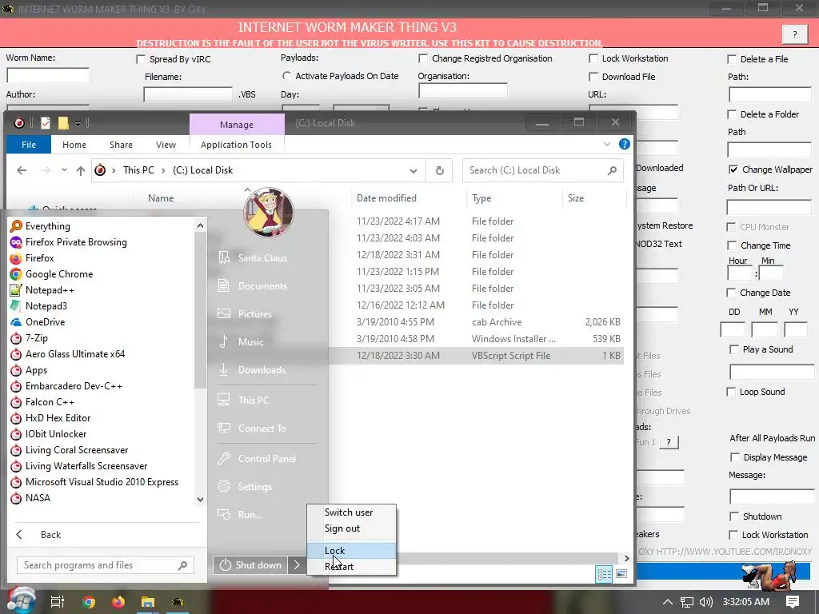Click the Search (C:) Local Disk box
This screenshot has height=614, width=819.
(x=543, y=170)
